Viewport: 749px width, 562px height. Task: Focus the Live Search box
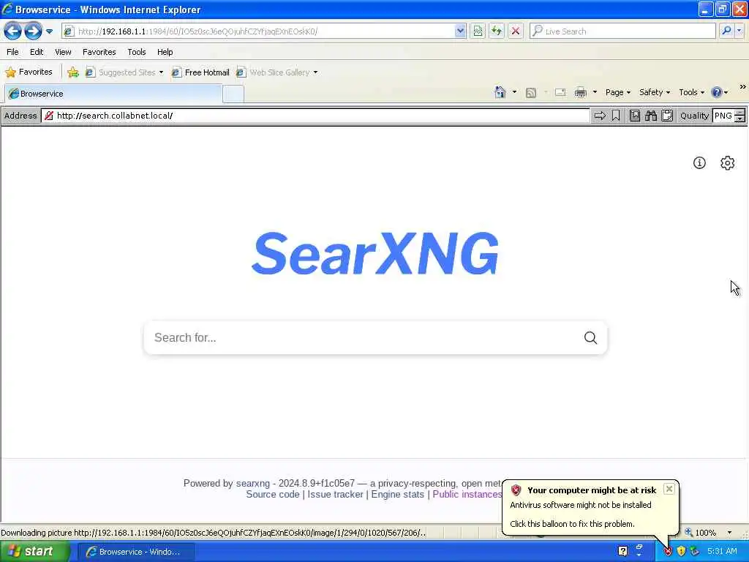coord(622,31)
